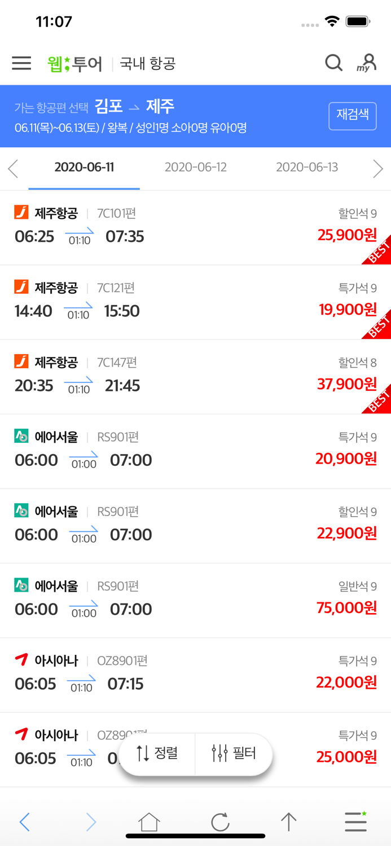Screen dimensions: 391x846
Task: Open the My account icon
Action: point(367,63)
